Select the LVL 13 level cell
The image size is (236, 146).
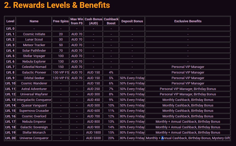coord(10,100)
